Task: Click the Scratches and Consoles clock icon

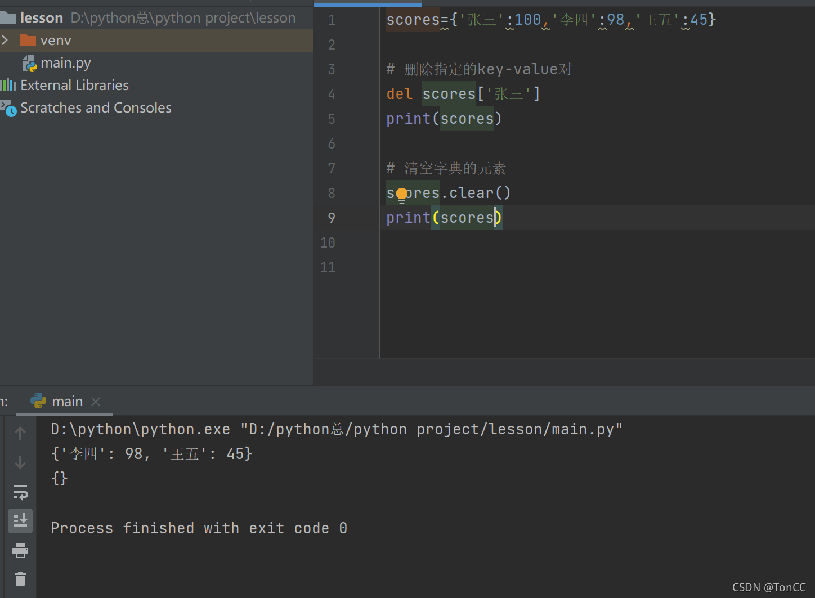Action: [8, 108]
